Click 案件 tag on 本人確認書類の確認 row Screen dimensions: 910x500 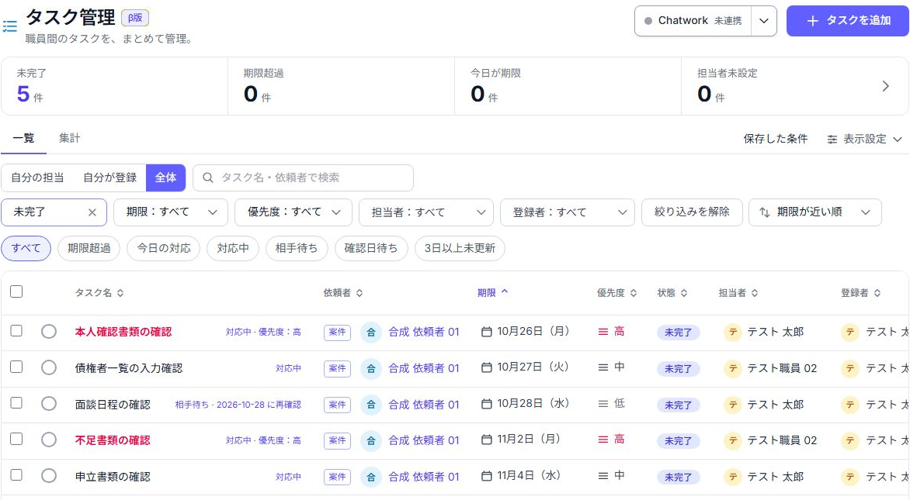point(337,333)
